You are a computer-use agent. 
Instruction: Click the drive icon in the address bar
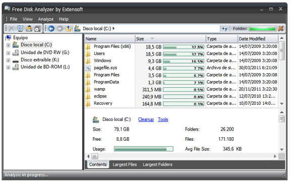tap(77, 28)
